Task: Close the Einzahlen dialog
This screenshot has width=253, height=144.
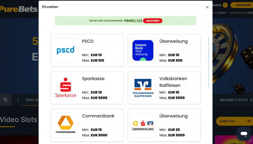Action: (207, 7)
